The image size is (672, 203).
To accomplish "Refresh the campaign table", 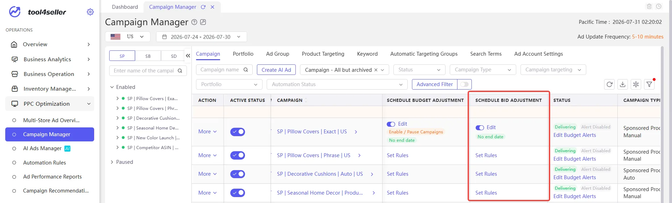I will tap(609, 84).
